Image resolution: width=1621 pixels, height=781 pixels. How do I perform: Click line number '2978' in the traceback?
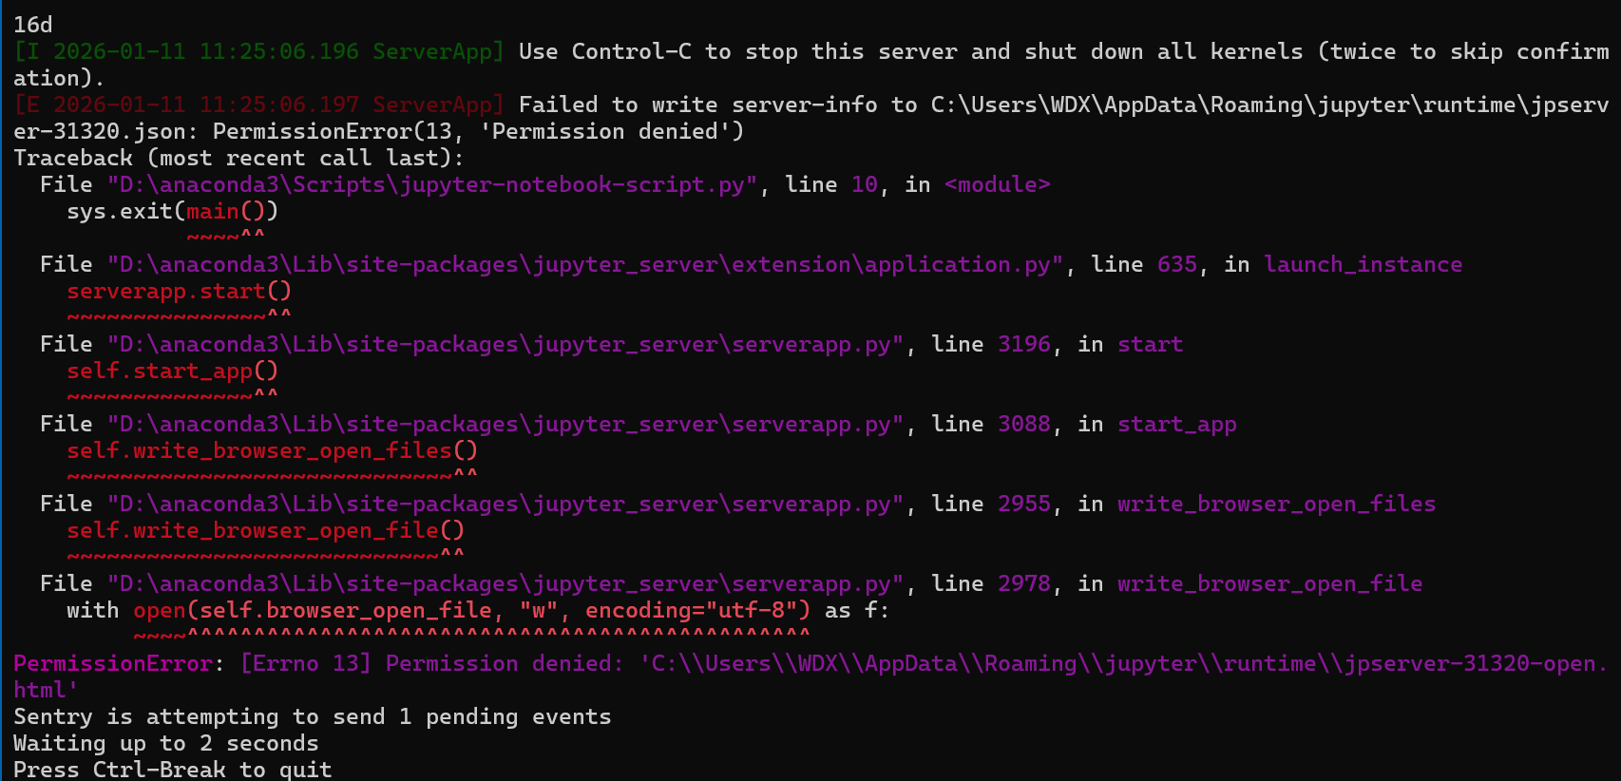click(x=1024, y=583)
